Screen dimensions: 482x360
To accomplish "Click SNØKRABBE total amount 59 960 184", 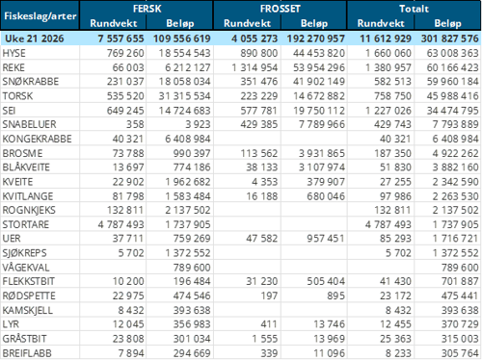I will tap(453, 82).
